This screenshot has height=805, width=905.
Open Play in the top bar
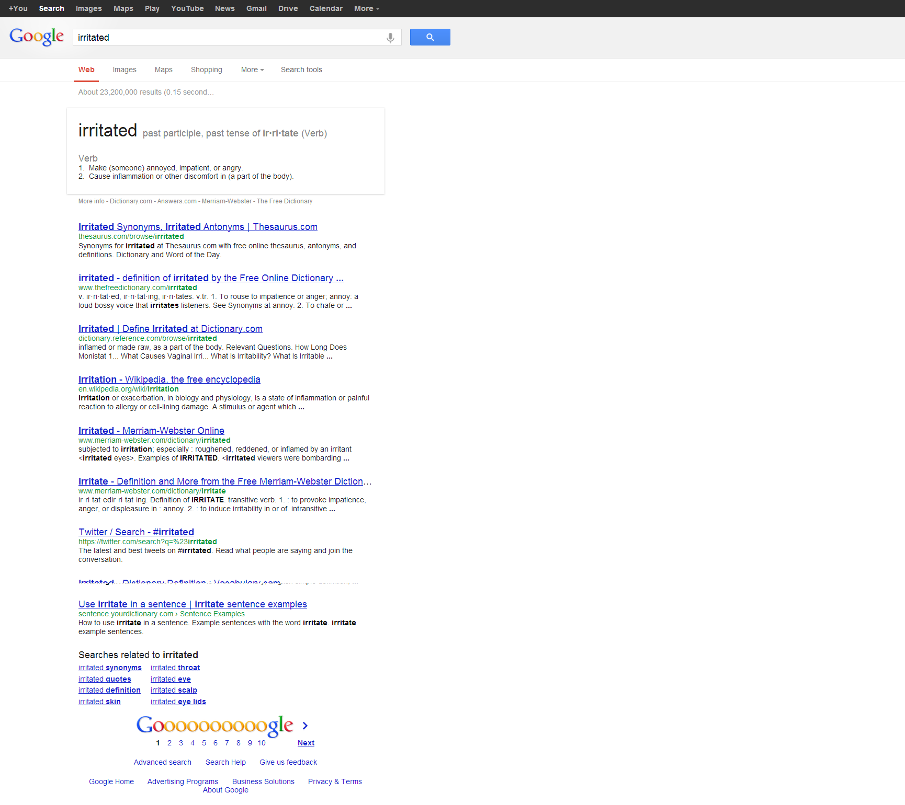tap(152, 8)
